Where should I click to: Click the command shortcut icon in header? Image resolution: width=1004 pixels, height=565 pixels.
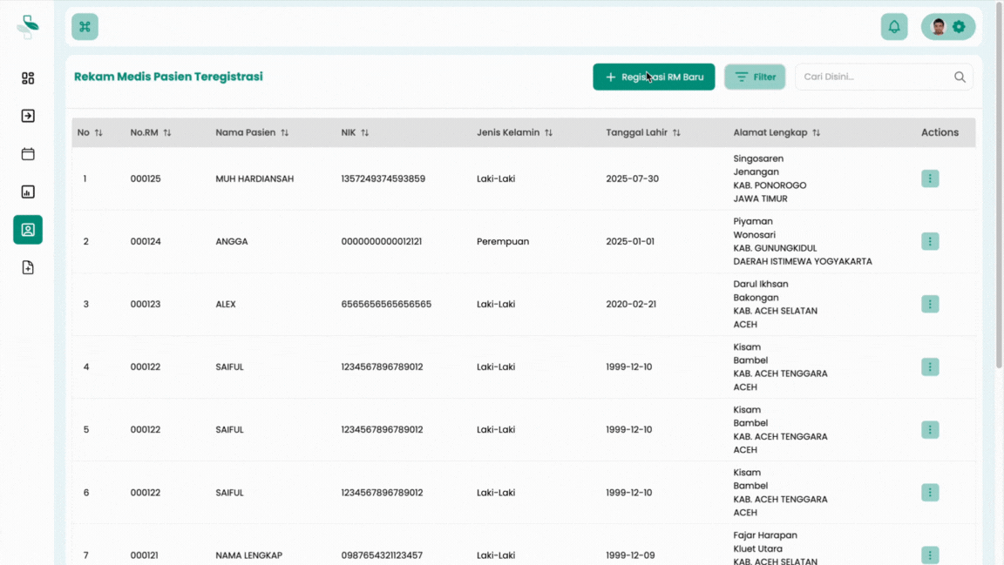[x=85, y=27]
